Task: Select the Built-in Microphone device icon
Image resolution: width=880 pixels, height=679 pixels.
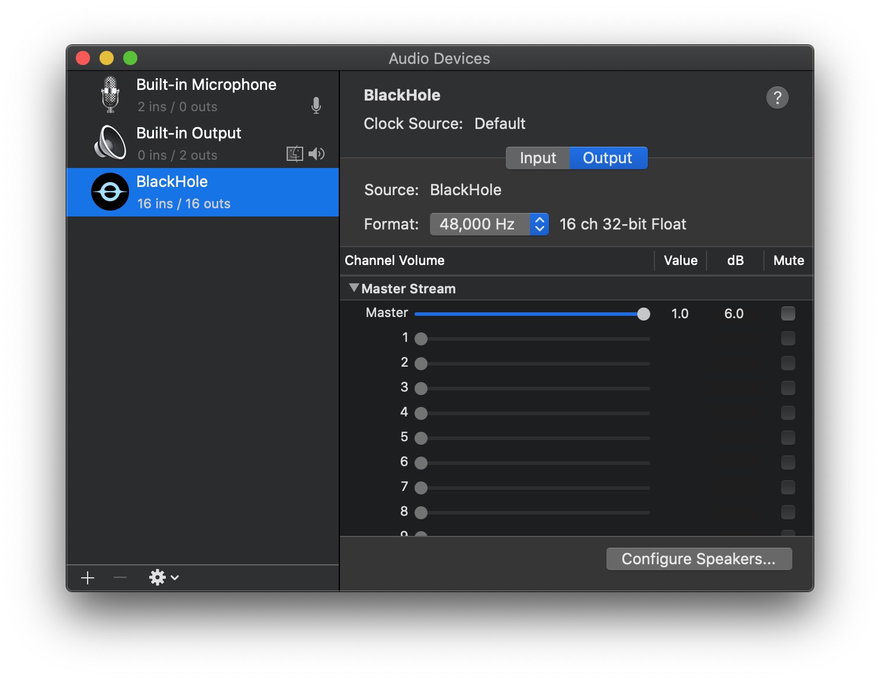Action: pyautogui.click(x=110, y=95)
